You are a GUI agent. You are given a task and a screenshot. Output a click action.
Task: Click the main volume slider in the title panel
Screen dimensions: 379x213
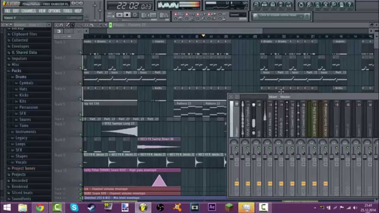[95, 6]
